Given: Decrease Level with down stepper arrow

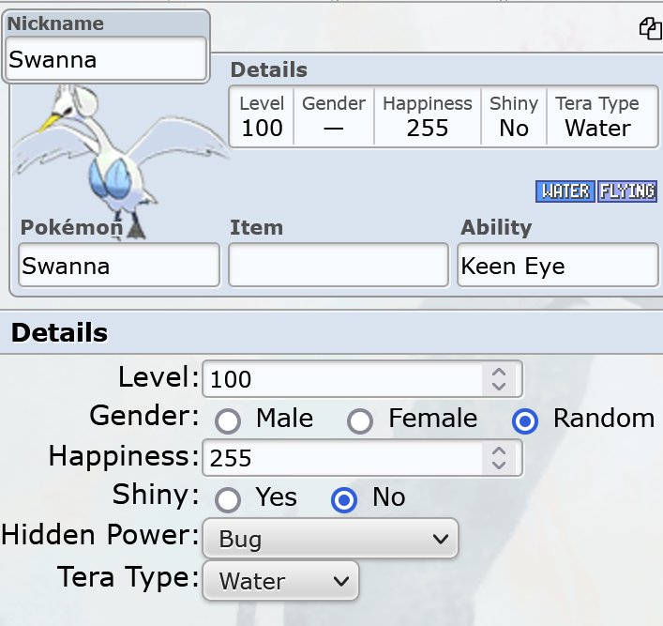Looking at the screenshot, I should click(499, 386).
